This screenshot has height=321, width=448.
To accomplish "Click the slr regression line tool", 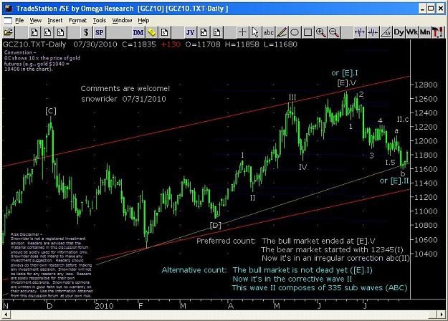I will pos(386,32).
